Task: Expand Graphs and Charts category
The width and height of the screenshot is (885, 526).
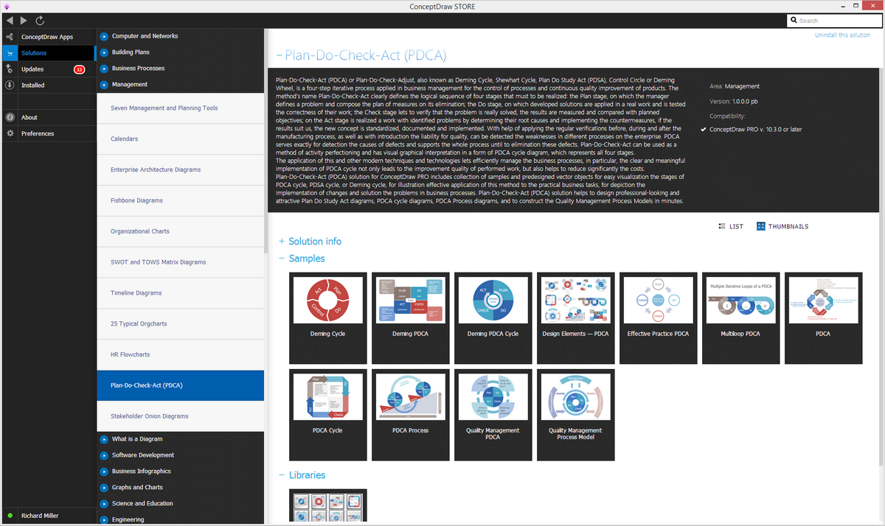Action: [105, 488]
